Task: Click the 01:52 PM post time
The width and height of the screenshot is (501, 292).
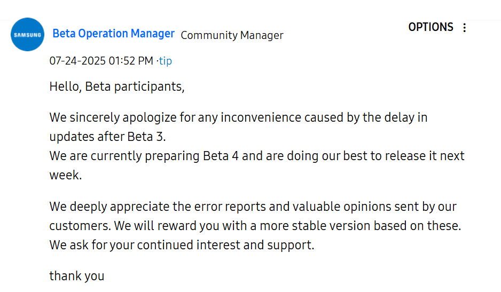Action: click(x=131, y=61)
